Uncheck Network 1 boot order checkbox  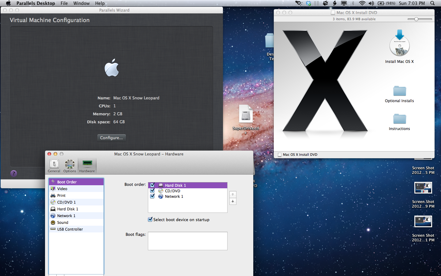[152, 196]
